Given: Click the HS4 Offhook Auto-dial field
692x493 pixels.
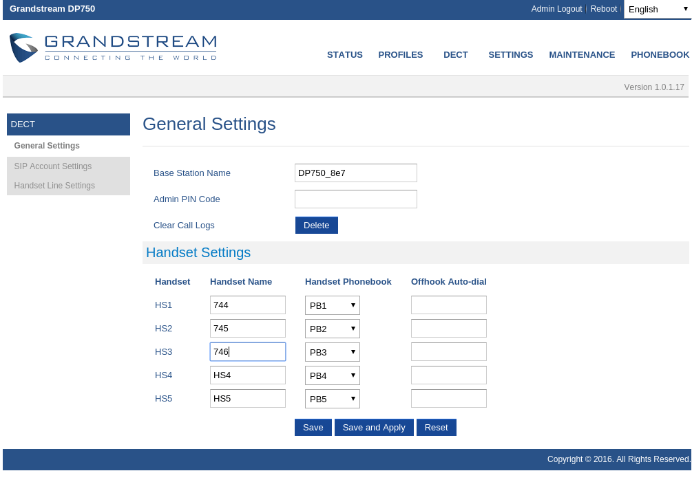Looking at the screenshot, I should coord(449,375).
